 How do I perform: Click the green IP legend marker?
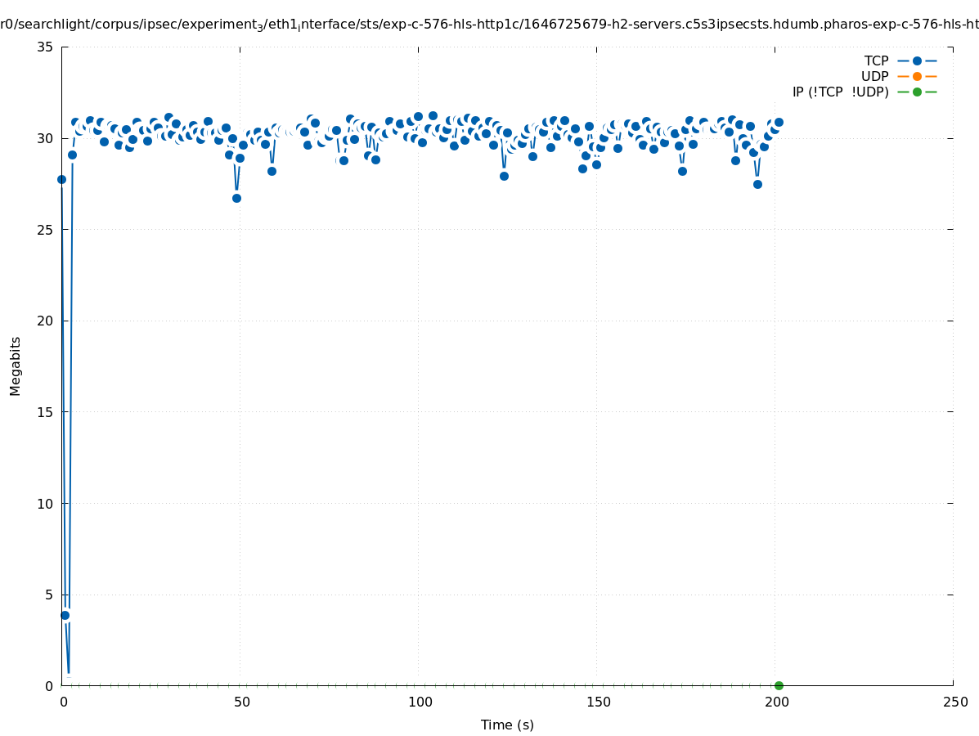point(917,92)
